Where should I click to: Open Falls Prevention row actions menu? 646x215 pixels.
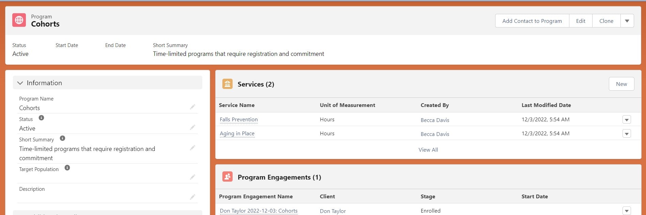[x=627, y=120]
